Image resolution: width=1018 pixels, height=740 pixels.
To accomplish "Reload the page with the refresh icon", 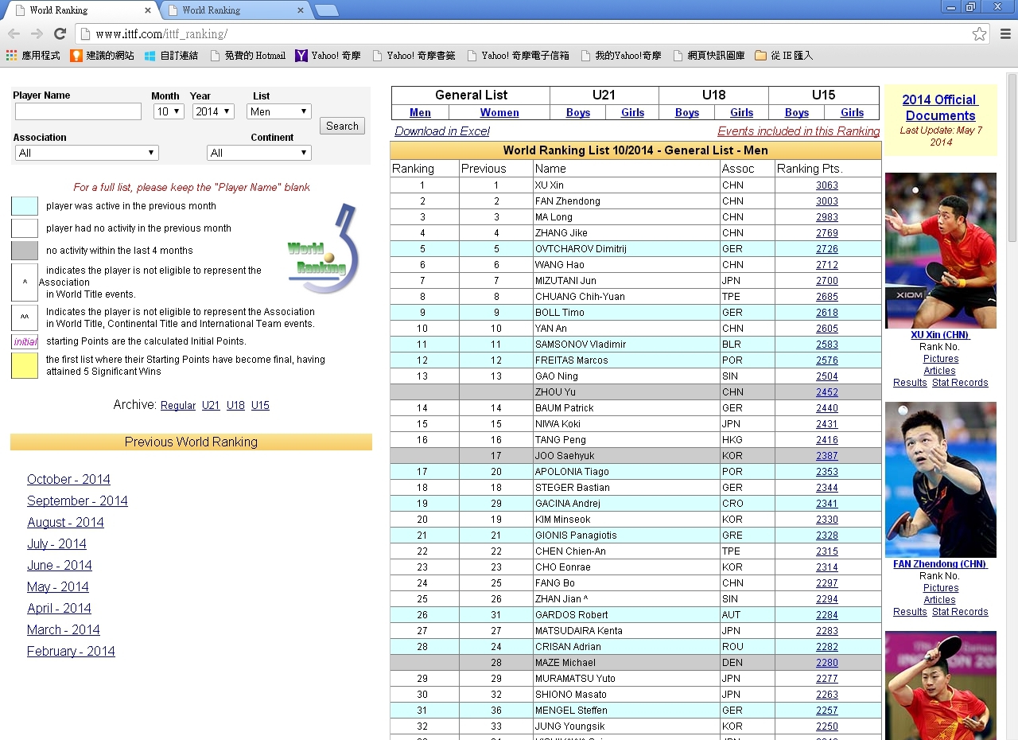I will 60,33.
